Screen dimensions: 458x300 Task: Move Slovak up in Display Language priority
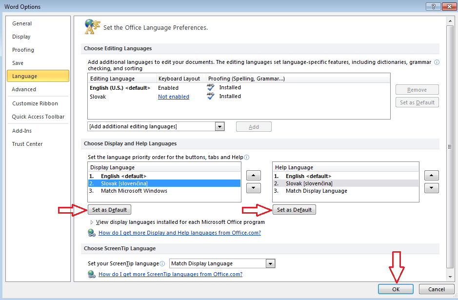click(253, 175)
